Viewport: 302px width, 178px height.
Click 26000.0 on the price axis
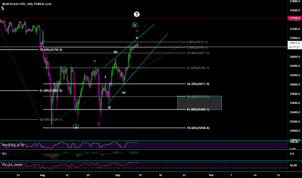(295, 84)
